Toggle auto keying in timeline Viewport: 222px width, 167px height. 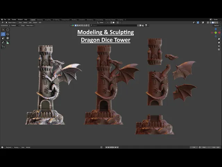101,147
